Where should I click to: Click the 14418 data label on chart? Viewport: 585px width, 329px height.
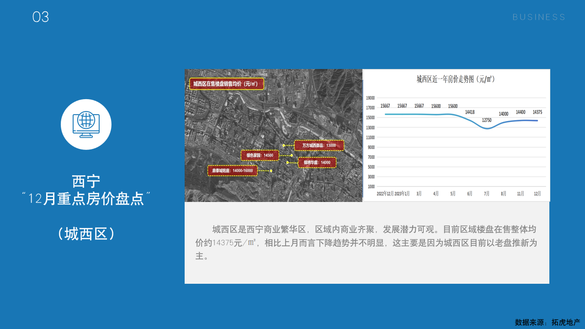click(x=470, y=112)
